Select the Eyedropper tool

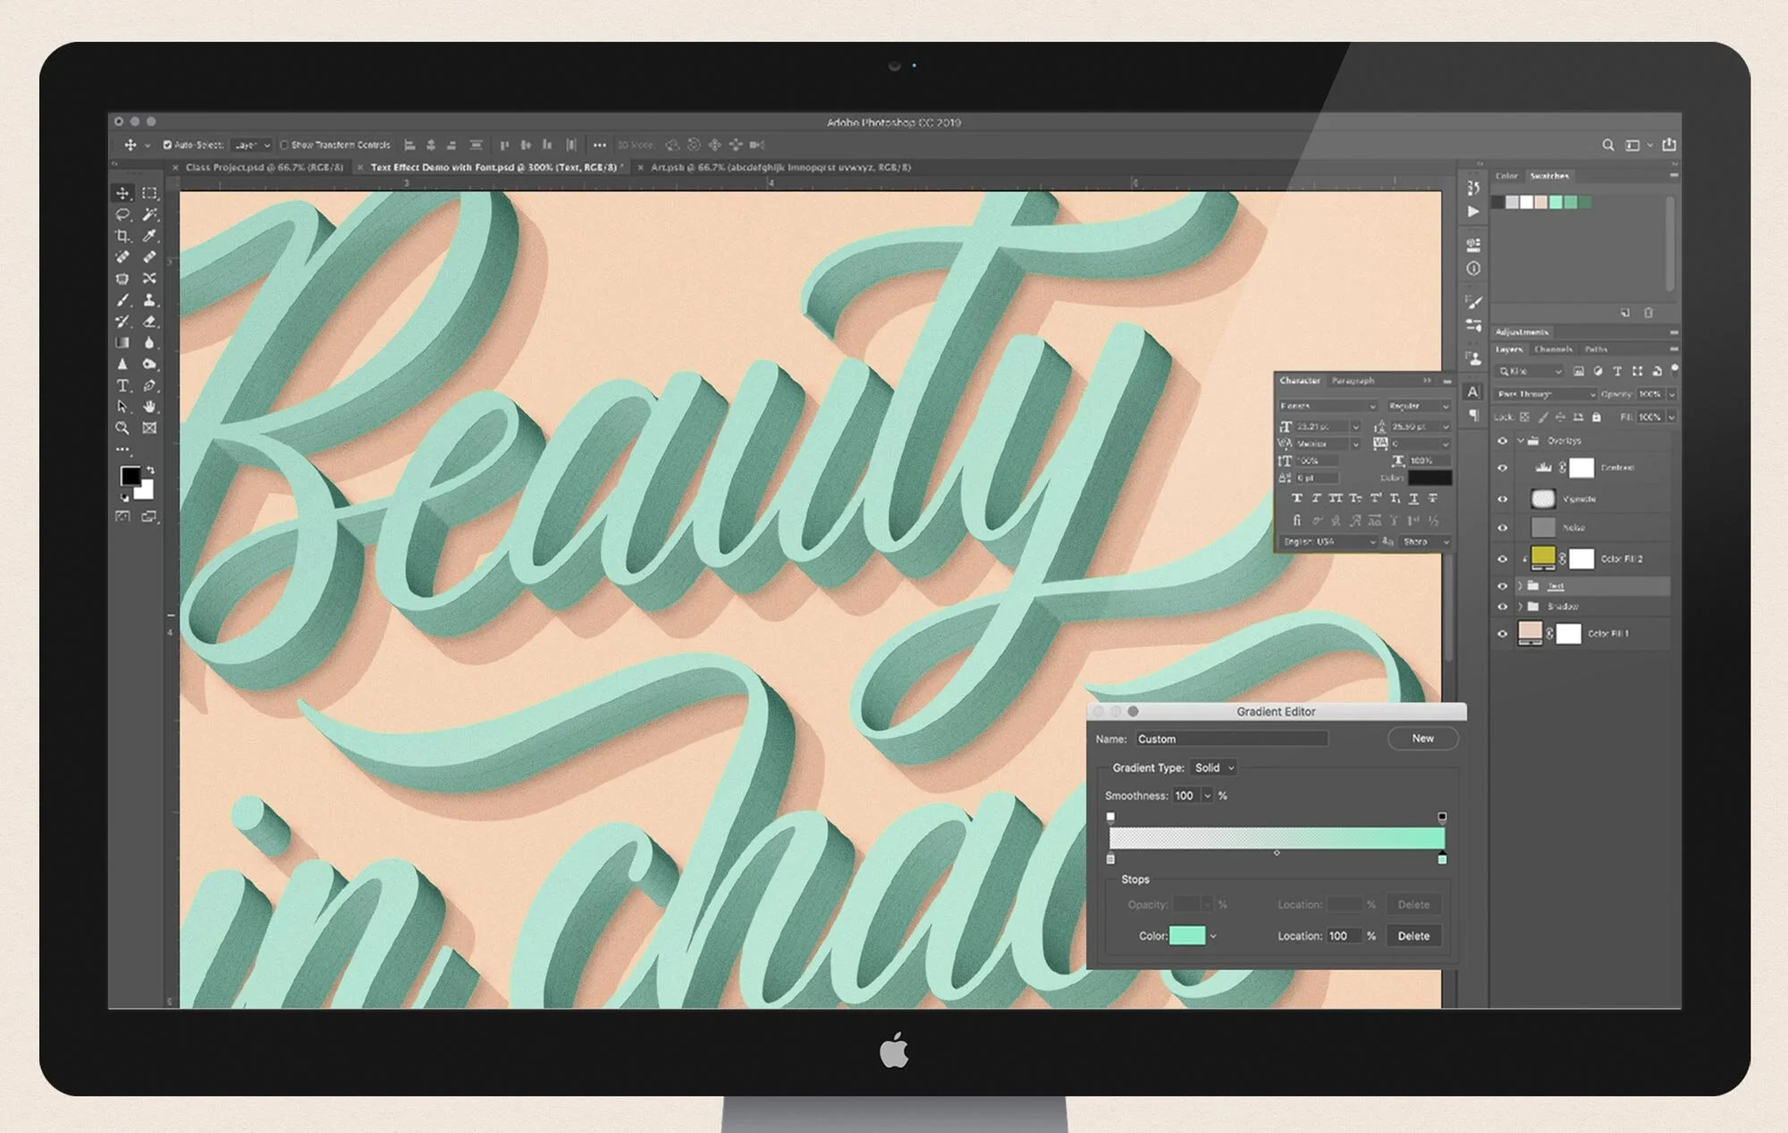pyautogui.click(x=149, y=236)
